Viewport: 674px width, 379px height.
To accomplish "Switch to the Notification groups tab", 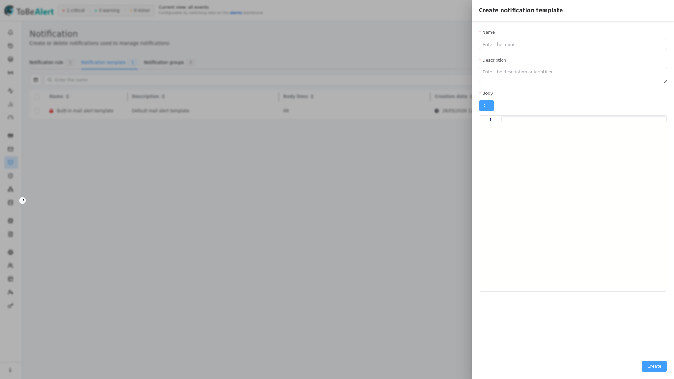I will [x=169, y=62].
